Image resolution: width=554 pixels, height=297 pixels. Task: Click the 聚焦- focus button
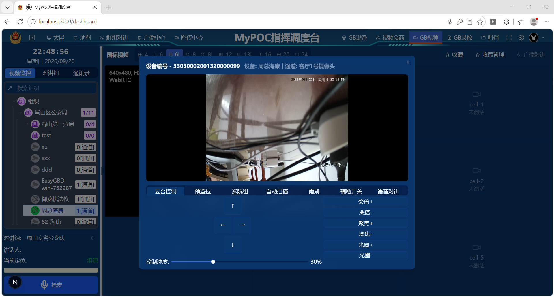click(366, 234)
